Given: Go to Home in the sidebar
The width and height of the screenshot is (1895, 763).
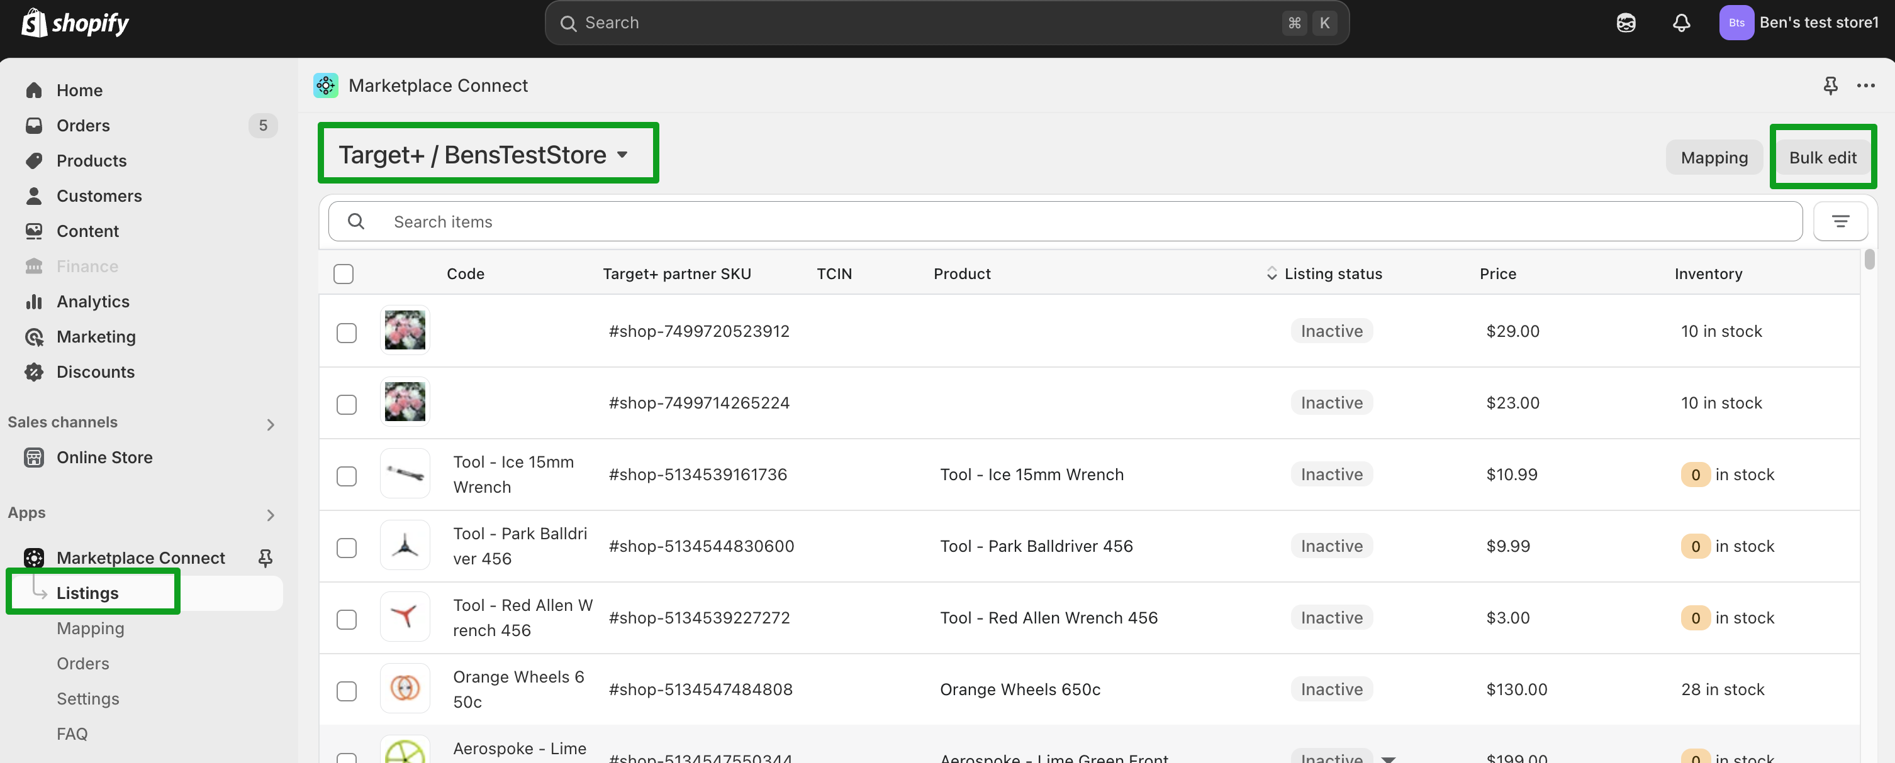Looking at the screenshot, I should tap(79, 90).
